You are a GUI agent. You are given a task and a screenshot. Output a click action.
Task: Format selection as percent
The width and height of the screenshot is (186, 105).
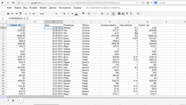[30, 14]
